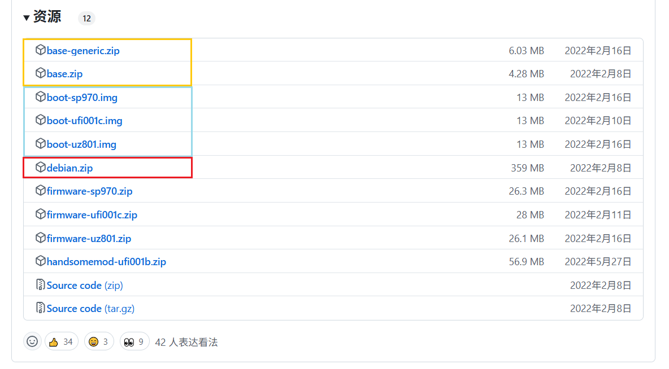Collapse the 资源 assets section
Image resolution: width=669 pixels, height=369 pixels.
[27, 18]
